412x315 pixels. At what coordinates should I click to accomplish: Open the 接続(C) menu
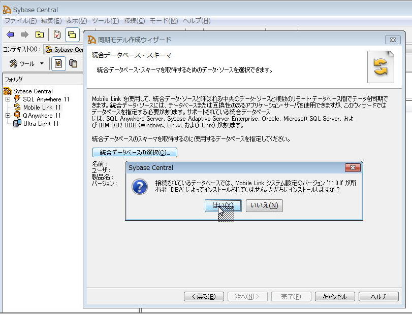tap(134, 21)
